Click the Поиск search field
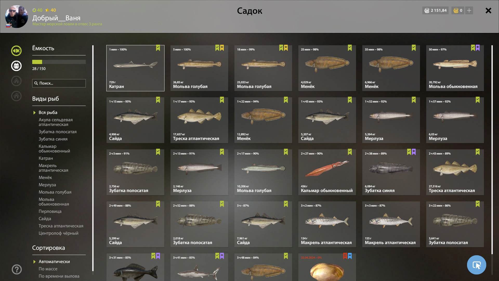Viewport: 499px width, 281px height. pos(59,83)
